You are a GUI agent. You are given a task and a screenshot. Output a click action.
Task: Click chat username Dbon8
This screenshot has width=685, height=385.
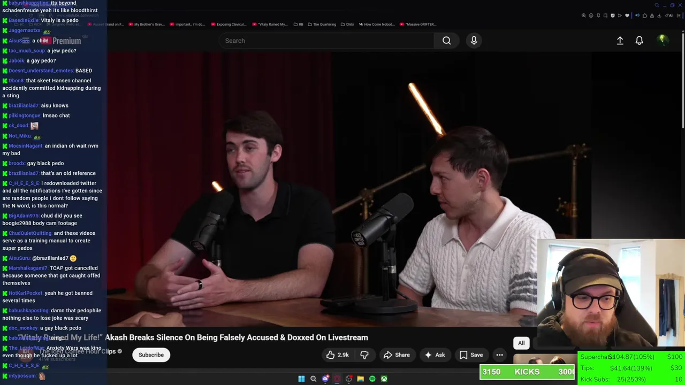[16, 81]
